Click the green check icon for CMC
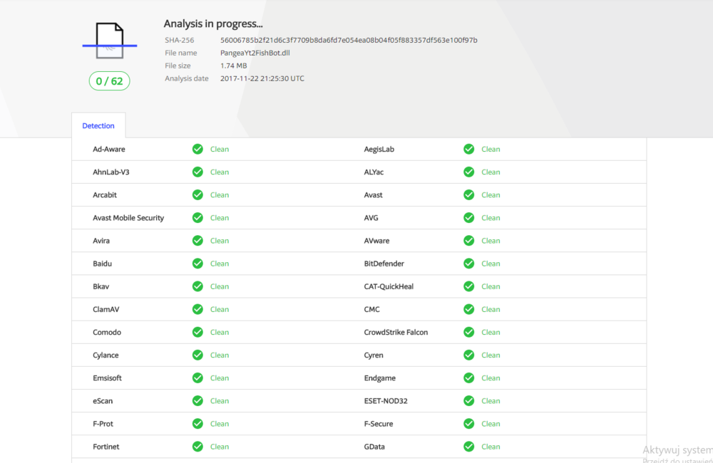Viewport: 713px width, 463px height. click(x=469, y=309)
